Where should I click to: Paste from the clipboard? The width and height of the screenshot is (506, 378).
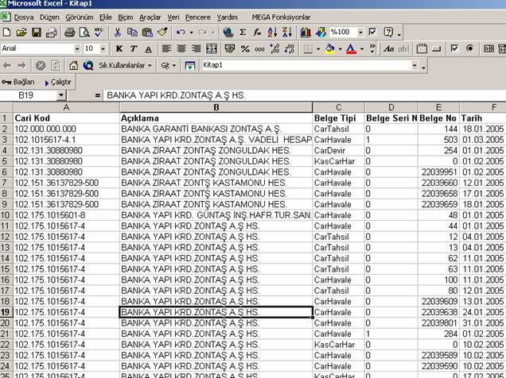pos(147,33)
